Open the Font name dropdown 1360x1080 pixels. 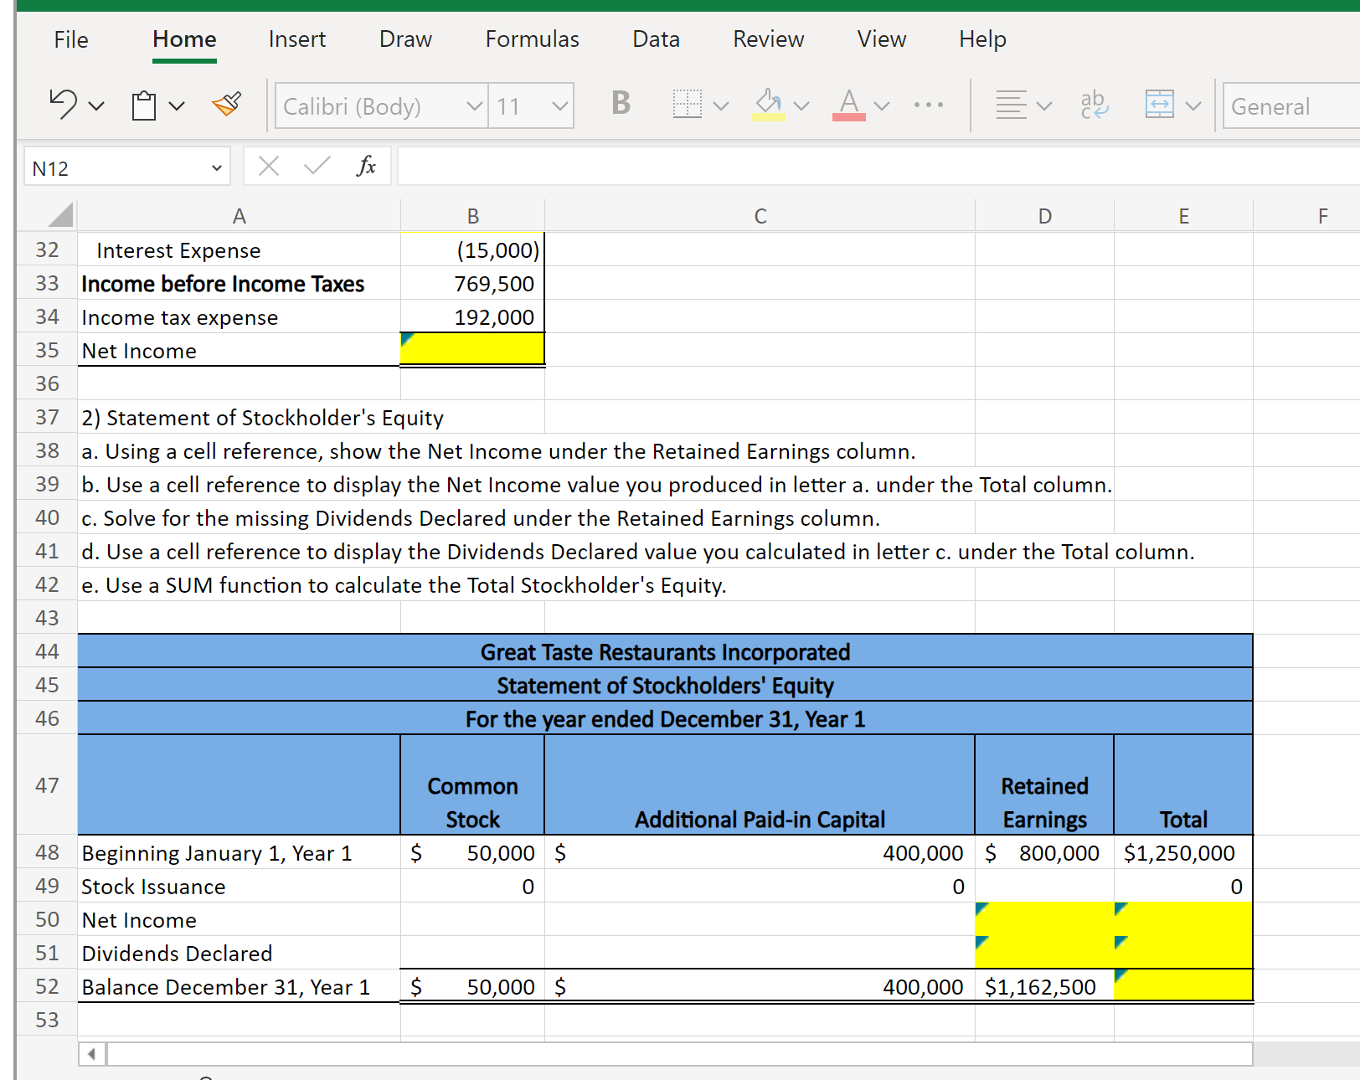coord(474,105)
